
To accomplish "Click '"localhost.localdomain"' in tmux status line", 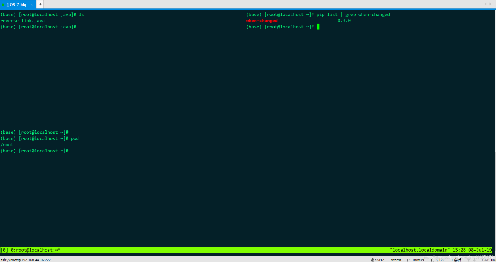I will coord(420,250).
